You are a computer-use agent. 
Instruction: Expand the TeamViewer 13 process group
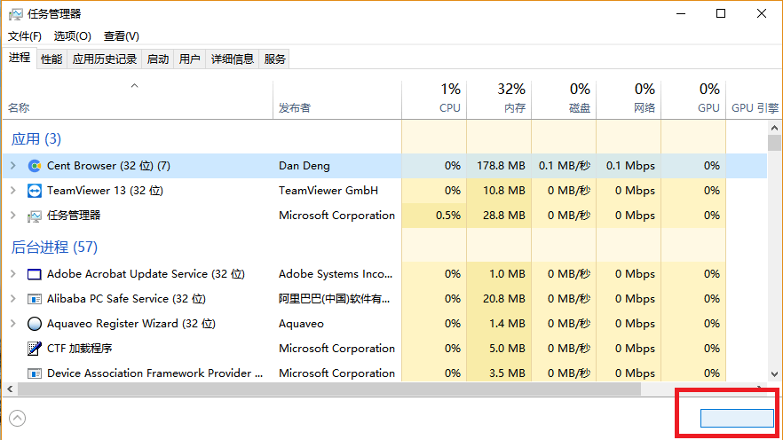pos(12,191)
